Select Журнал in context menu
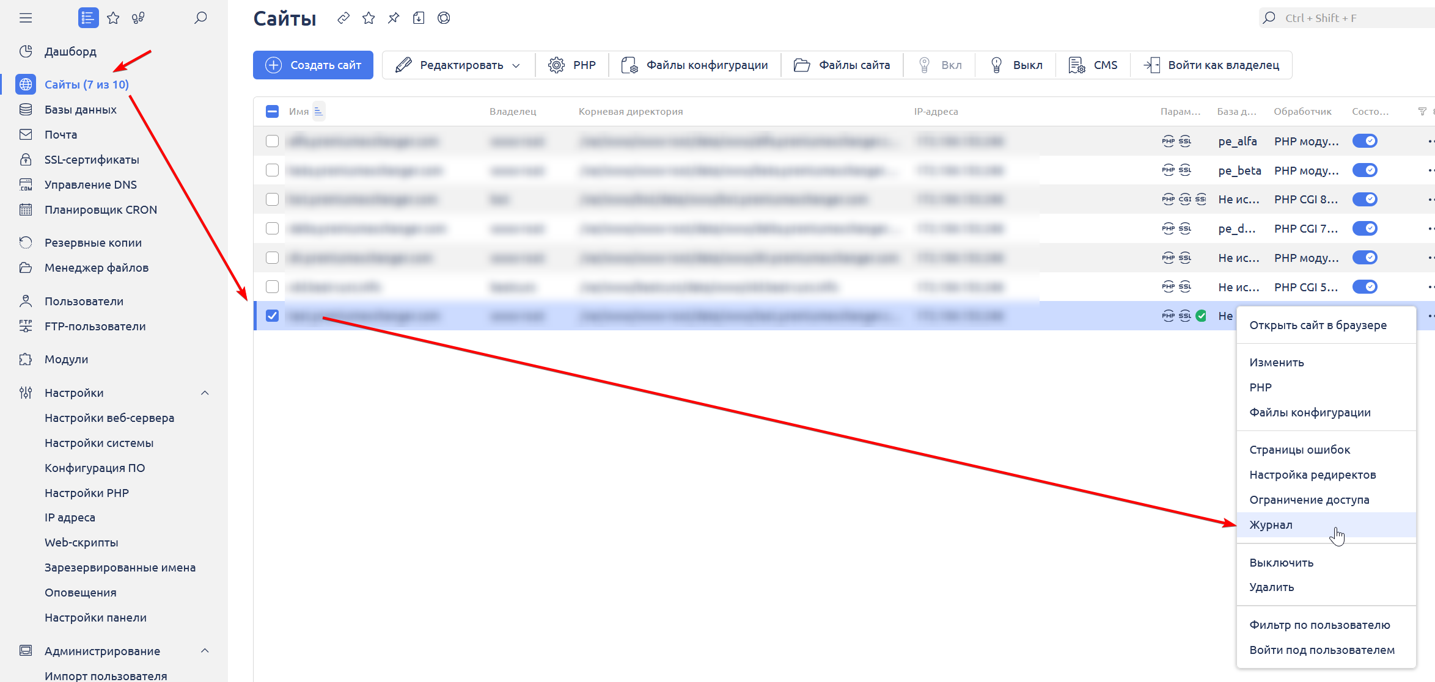Image resolution: width=1435 pixels, height=682 pixels. coord(1271,525)
